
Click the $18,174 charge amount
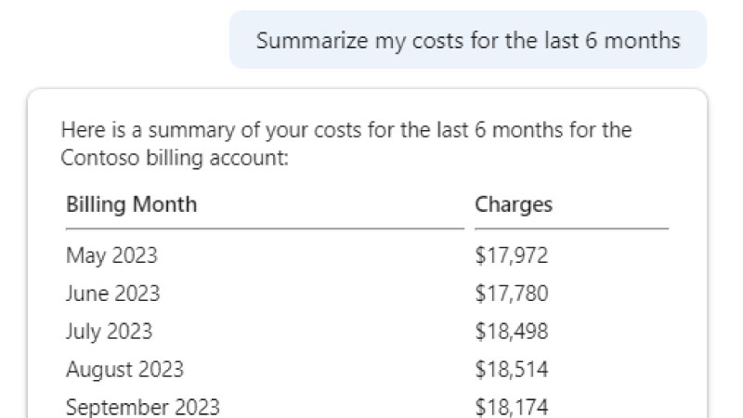tap(512, 407)
